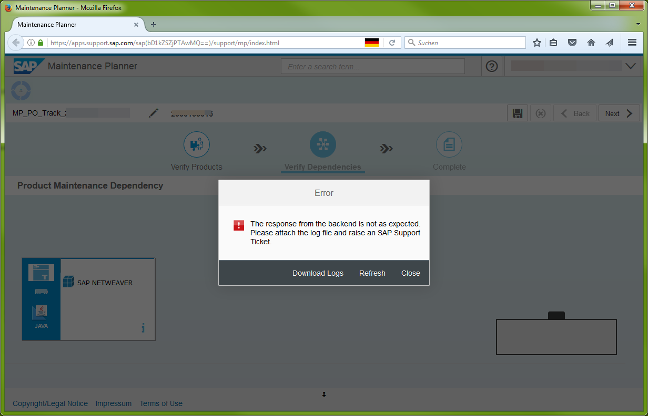Bookmark this page with the star icon
This screenshot has height=416, width=648.
point(536,43)
